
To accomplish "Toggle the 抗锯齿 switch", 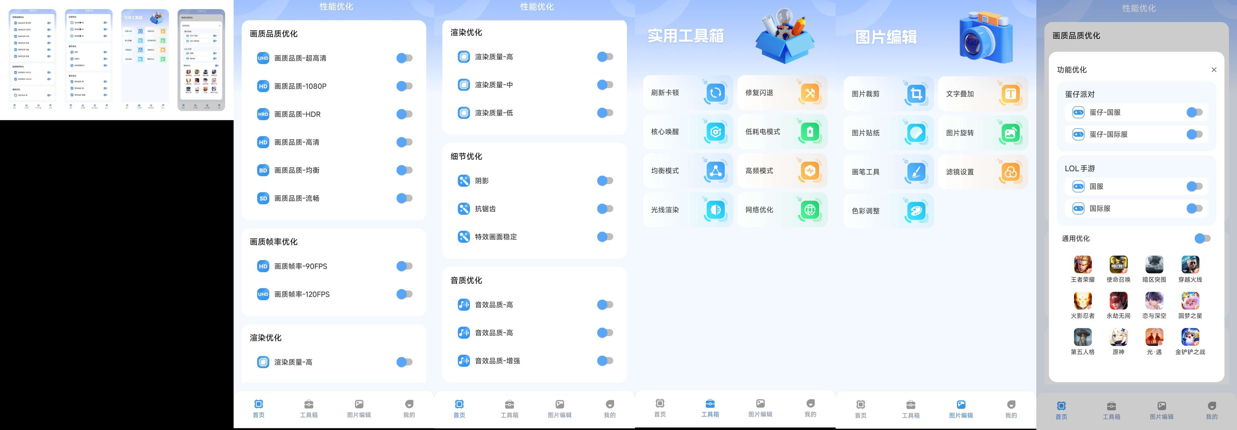I will 605,209.
